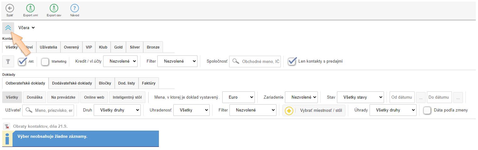Click the Export csv icon
Viewport: 478px width, 150px height.
[54, 8]
